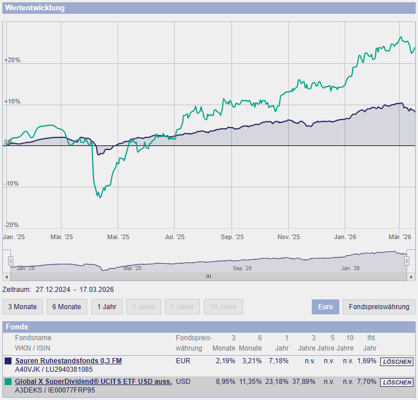This screenshot has height=400, width=418.
Task: Click the Wertentwicklung panel header
Action: point(209,8)
